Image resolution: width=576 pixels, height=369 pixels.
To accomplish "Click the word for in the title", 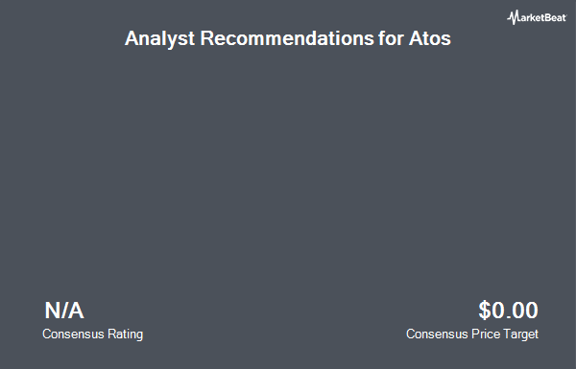I will (391, 38).
